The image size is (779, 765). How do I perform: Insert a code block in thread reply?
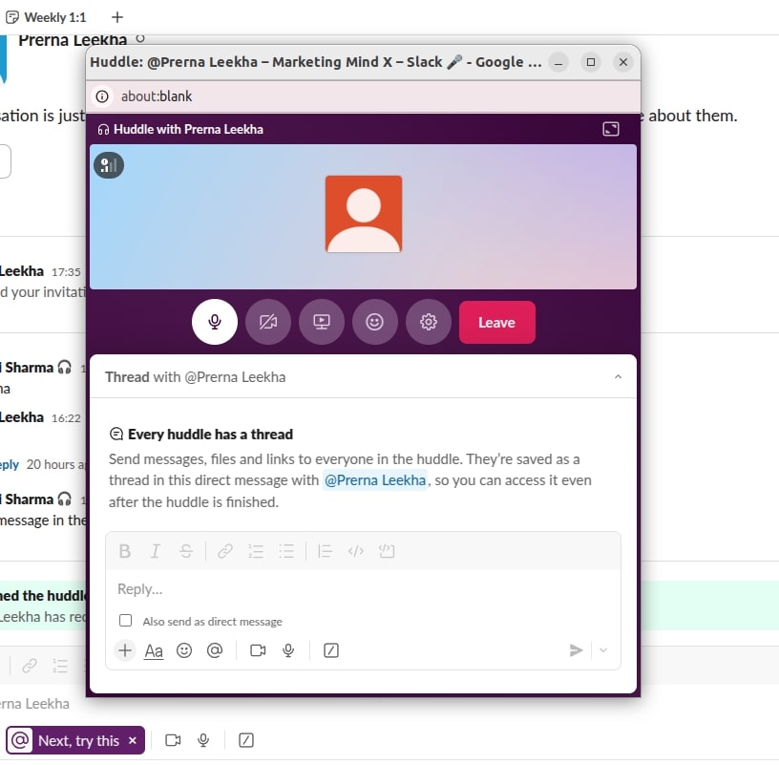coord(387,551)
